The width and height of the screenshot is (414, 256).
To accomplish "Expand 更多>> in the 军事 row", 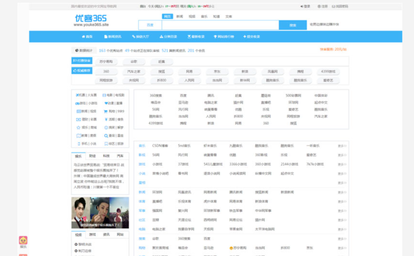I will [342, 211].
